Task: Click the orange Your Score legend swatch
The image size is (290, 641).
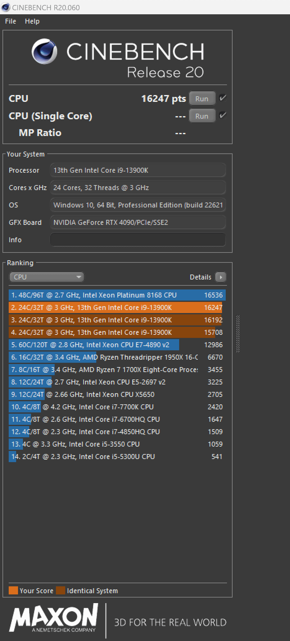Action: [13, 590]
